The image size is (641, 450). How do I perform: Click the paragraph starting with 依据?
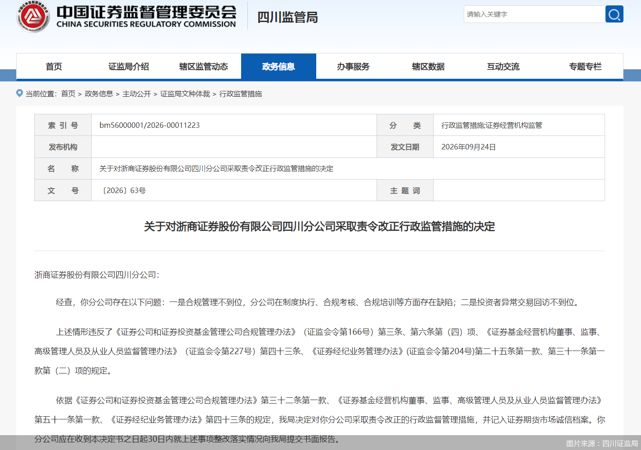(x=319, y=420)
